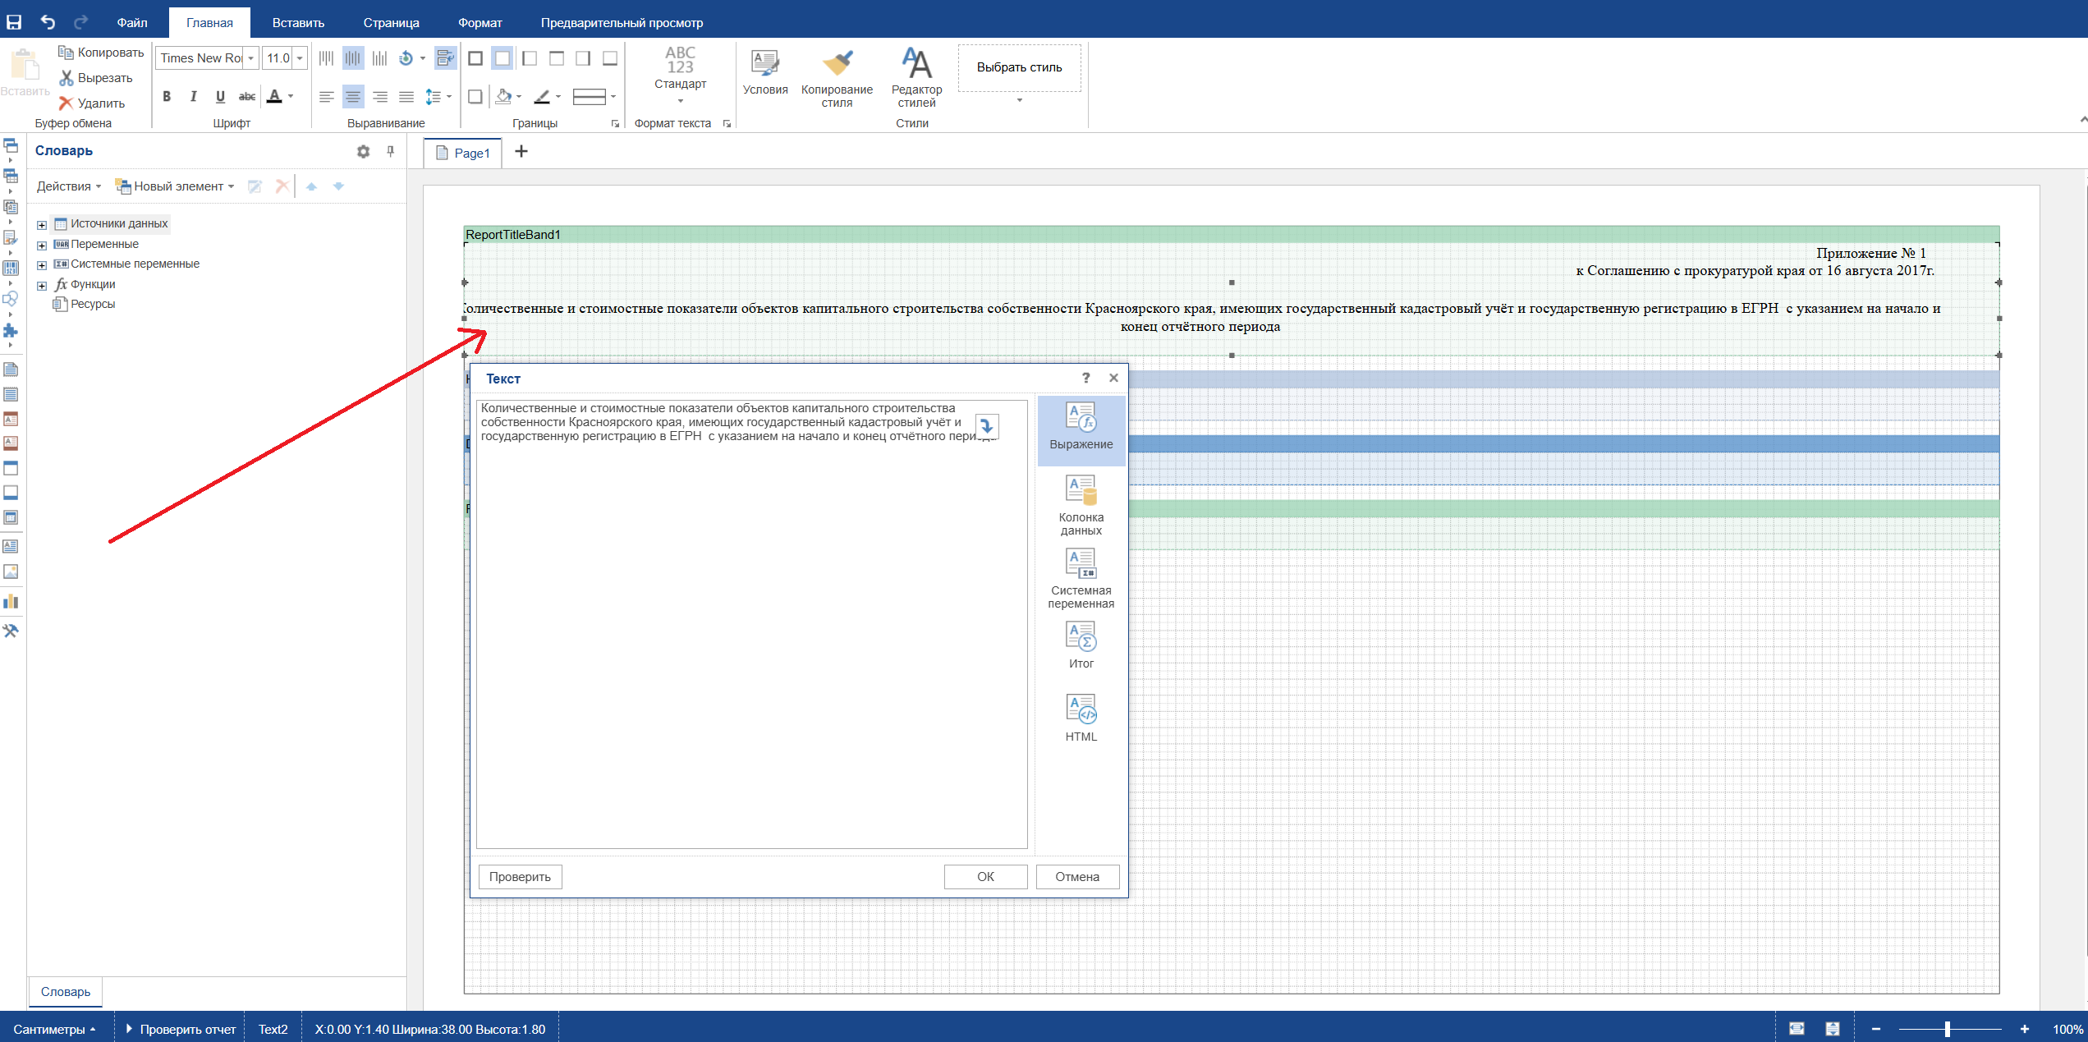This screenshot has width=2088, height=1042.
Task: Undo the last action
Action: [48, 22]
